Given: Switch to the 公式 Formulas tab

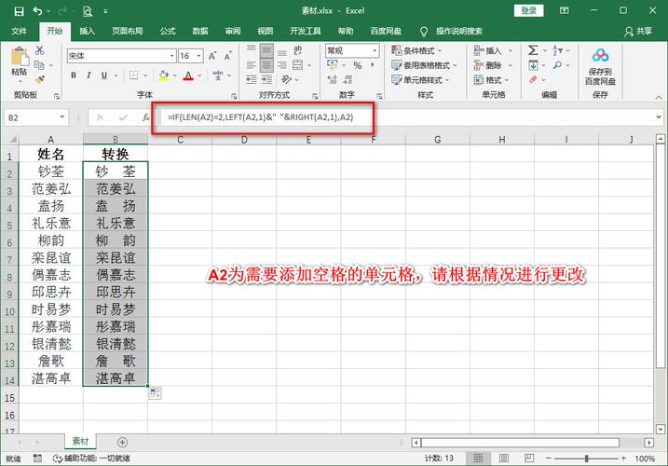Looking at the screenshot, I should [168, 31].
